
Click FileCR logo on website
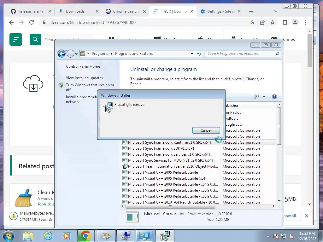pos(16,39)
